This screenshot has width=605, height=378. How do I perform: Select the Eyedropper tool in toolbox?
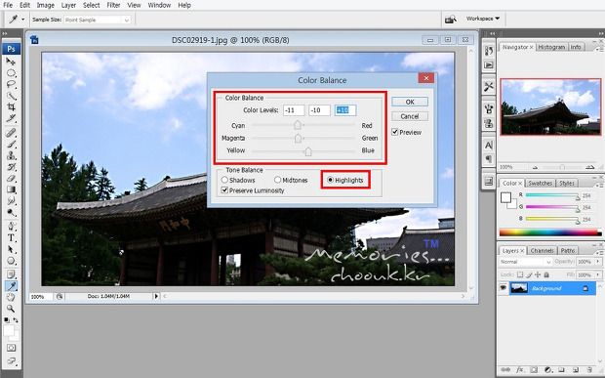pyautogui.click(x=11, y=286)
